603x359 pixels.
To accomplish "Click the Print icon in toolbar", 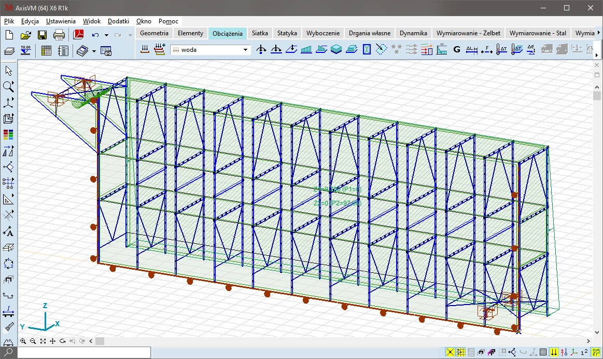I will [59, 35].
